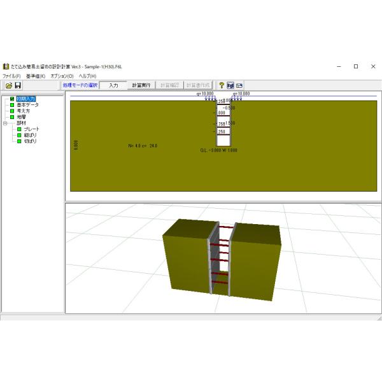Maximize the application window
Screen dimensions: 382x382
tap(356, 66)
